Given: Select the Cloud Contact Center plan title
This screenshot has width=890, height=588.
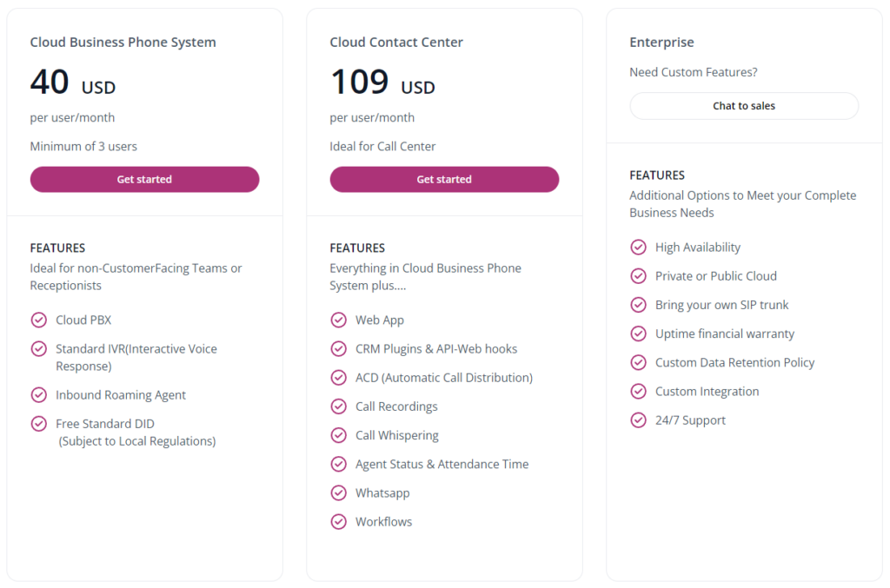Looking at the screenshot, I should pos(396,43).
